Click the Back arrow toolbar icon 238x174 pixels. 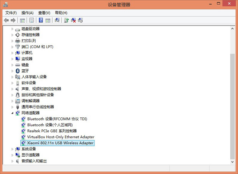click(6, 20)
